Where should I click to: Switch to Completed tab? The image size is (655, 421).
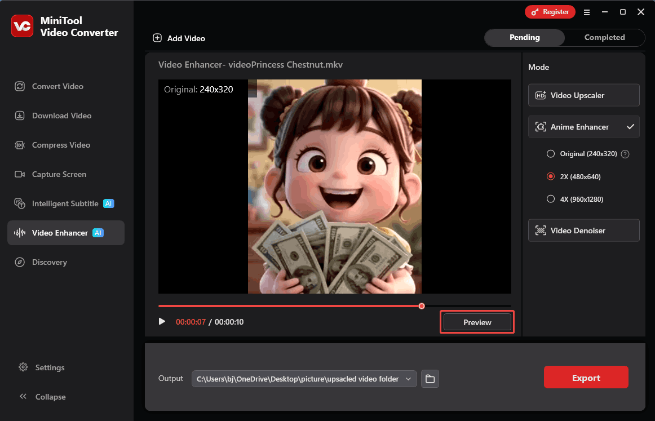pos(604,38)
